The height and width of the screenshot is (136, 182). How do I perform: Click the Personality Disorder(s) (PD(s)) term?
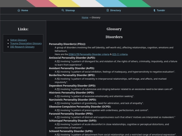tap(67, 44)
